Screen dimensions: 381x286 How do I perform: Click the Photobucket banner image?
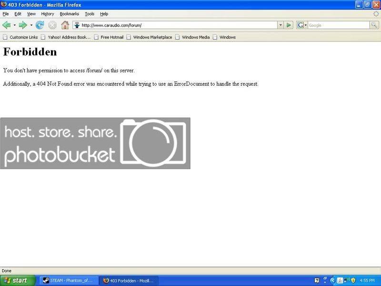[95, 143]
